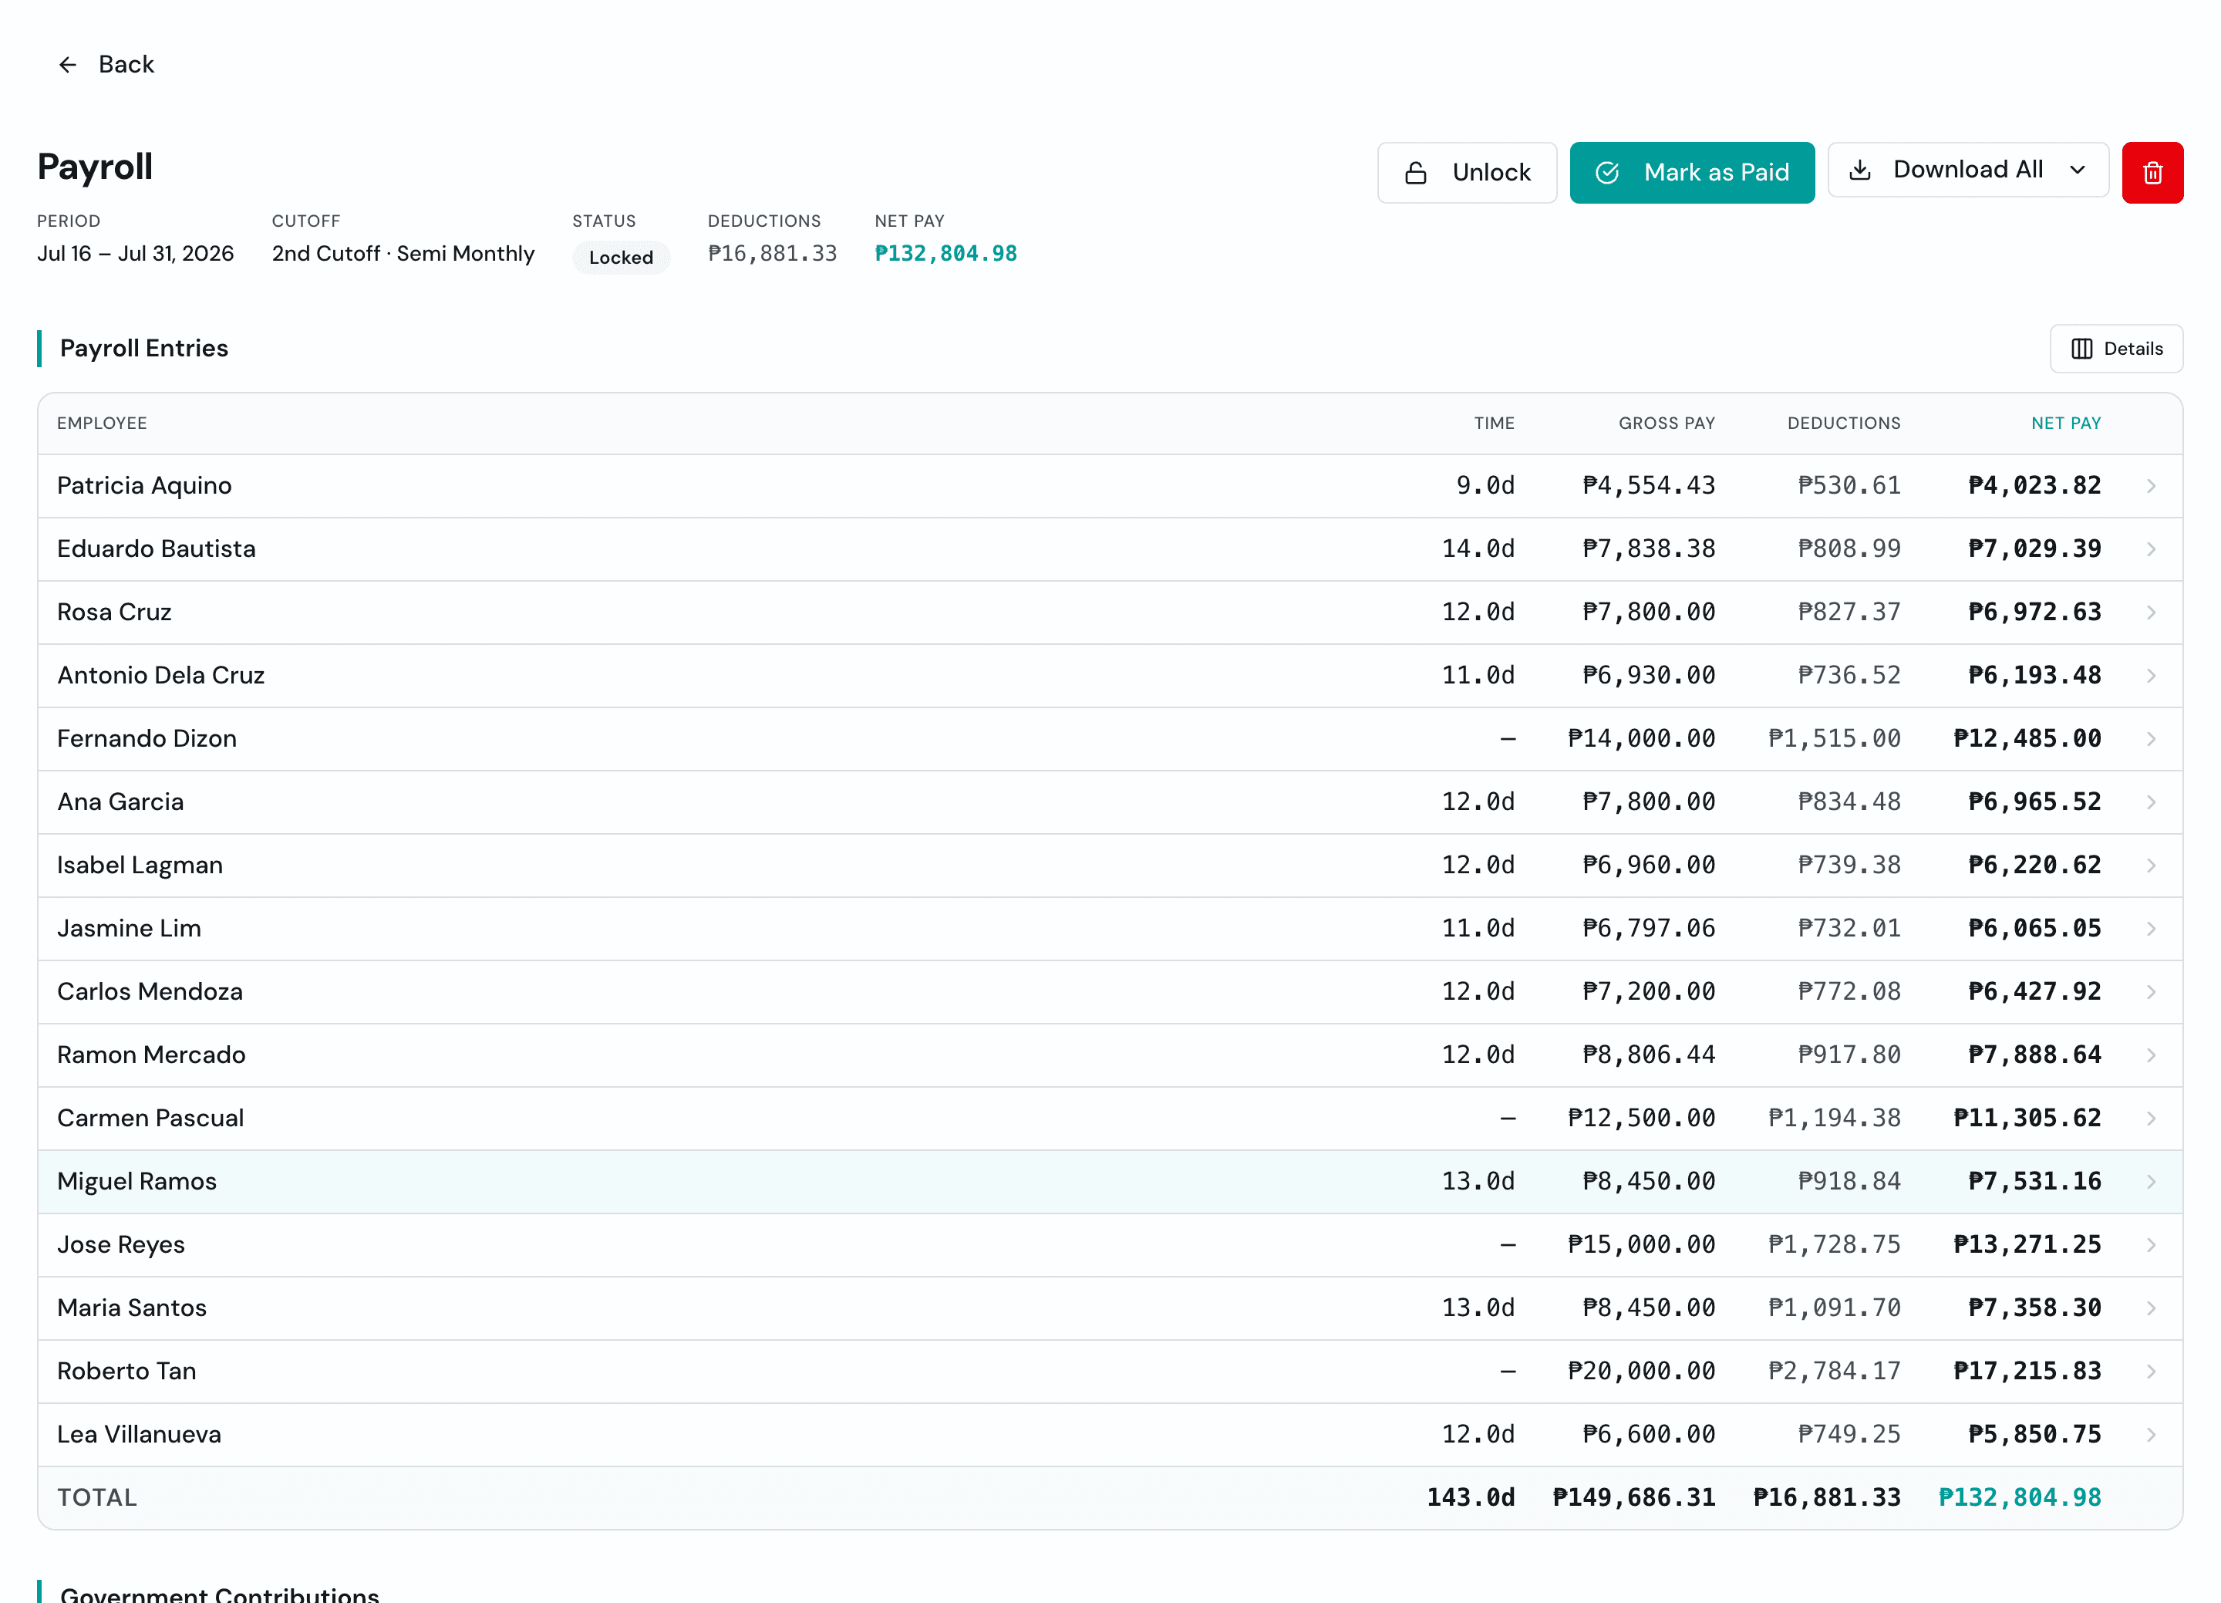
Task: Open Isabel Lagman row chevron
Action: click(2151, 866)
